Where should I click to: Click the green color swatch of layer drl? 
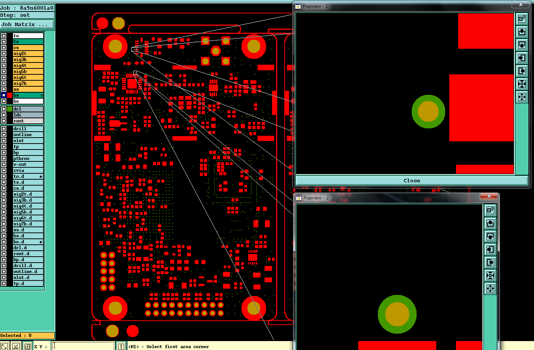pos(10,109)
